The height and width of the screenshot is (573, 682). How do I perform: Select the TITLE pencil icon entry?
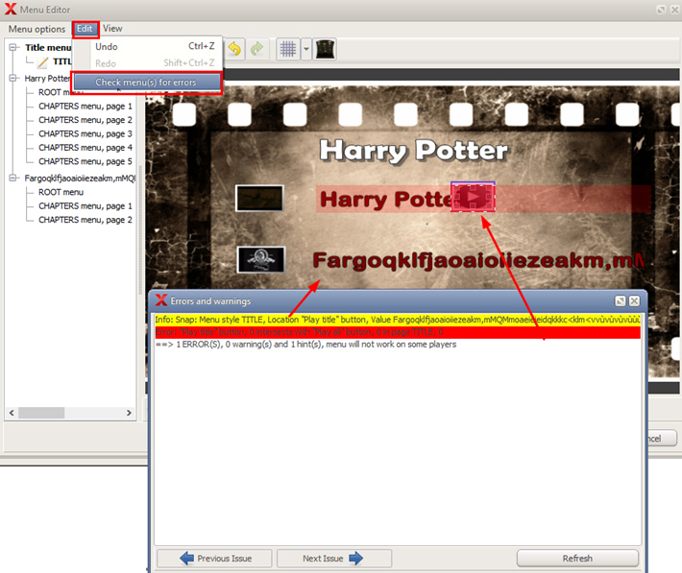pos(42,62)
